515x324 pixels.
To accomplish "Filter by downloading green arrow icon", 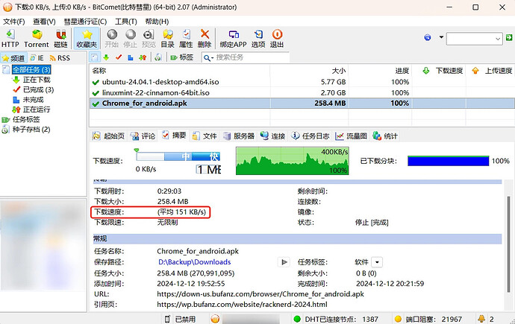I will point(106,57).
